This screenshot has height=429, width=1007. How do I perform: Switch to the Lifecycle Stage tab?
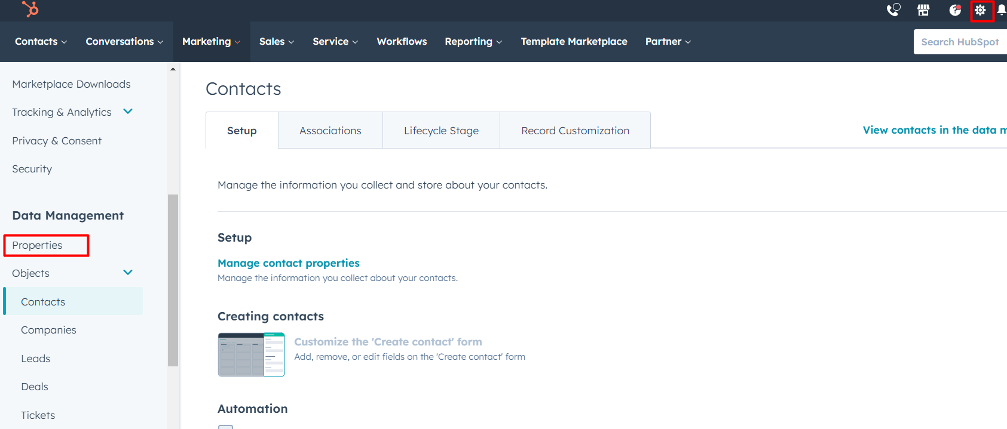(441, 130)
